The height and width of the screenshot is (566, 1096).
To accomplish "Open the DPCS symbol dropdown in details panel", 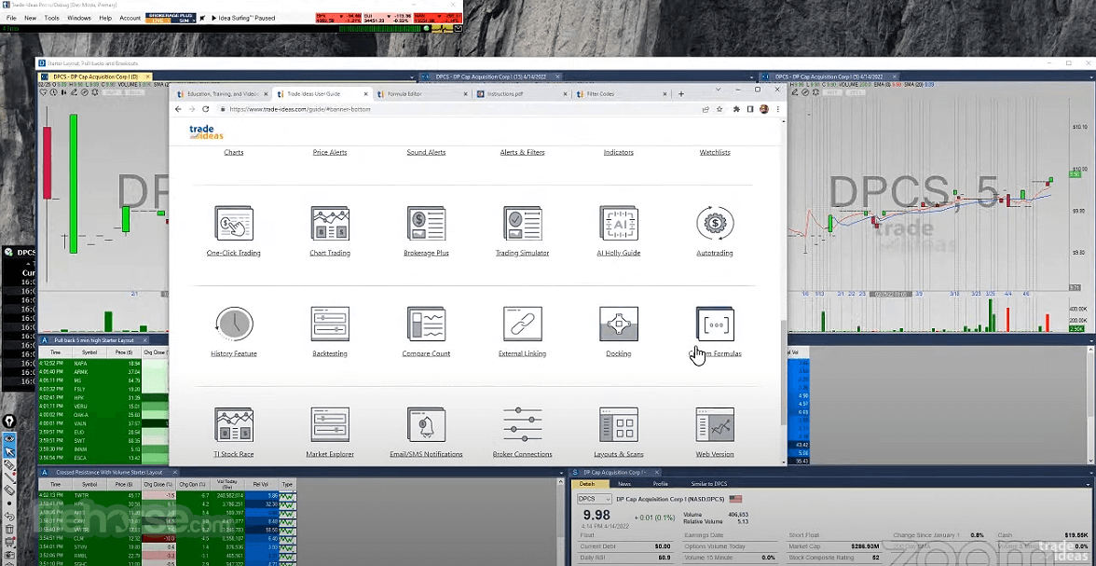I will tap(595, 499).
